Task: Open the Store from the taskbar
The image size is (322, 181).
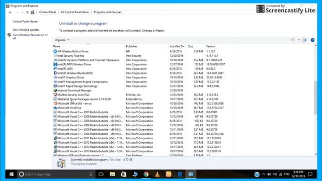Action: pos(124,174)
